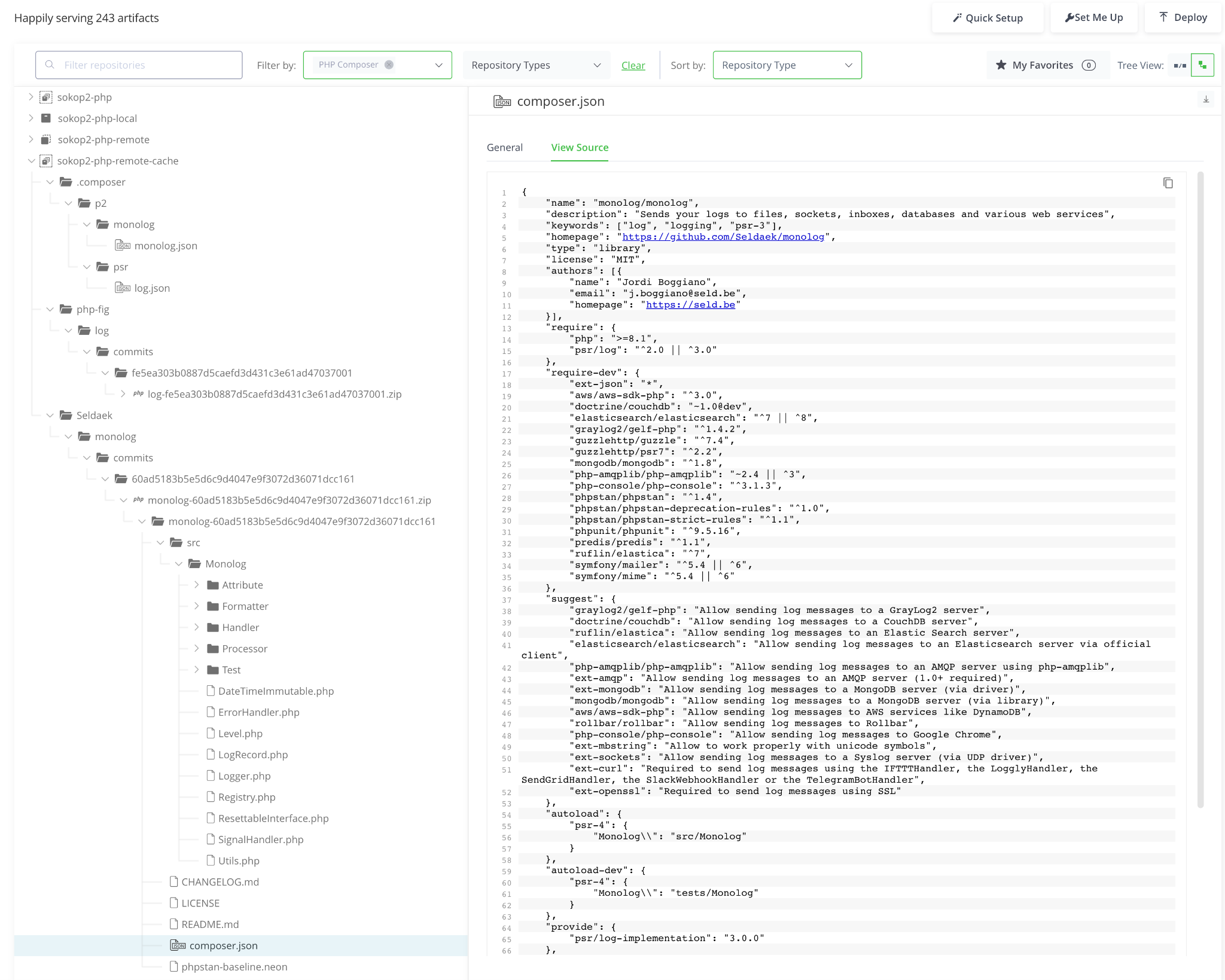
Task: Clear the applied filters
Action: point(633,65)
